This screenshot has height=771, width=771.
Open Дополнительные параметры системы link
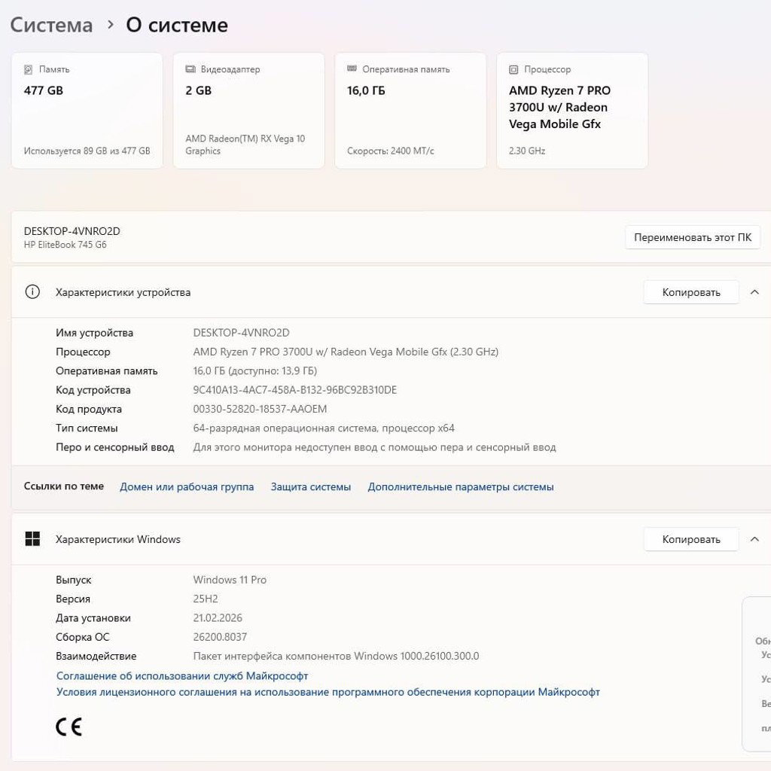pos(461,487)
